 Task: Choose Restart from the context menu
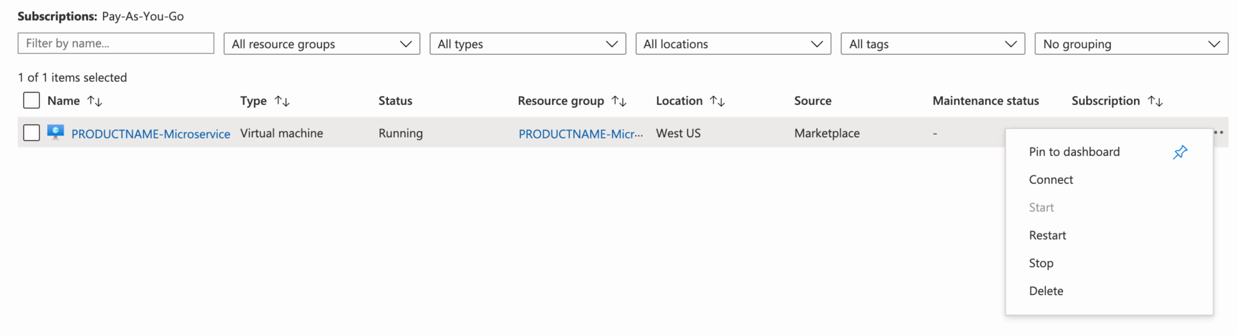(1048, 235)
